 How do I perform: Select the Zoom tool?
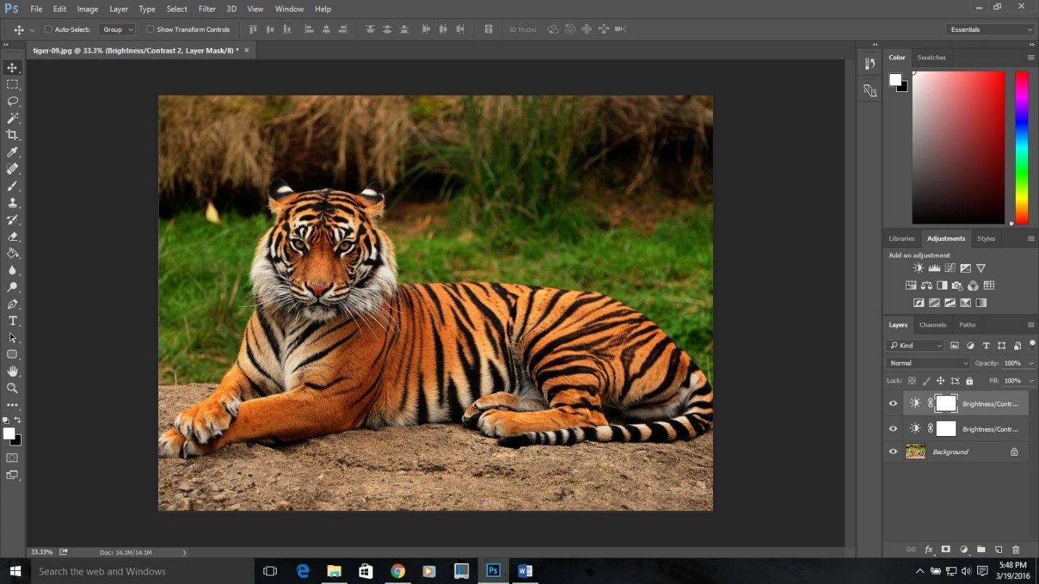coord(12,388)
